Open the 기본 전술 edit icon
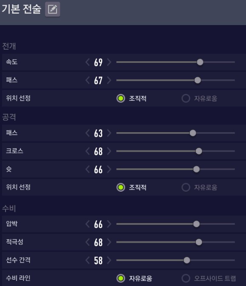This screenshot has height=286, width=246. (53, 9)
